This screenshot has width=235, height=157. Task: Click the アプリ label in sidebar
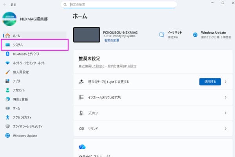click(16, 81)
